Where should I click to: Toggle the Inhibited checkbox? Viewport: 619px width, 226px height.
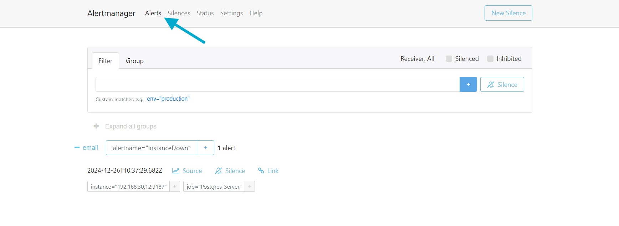pos(490,59)
